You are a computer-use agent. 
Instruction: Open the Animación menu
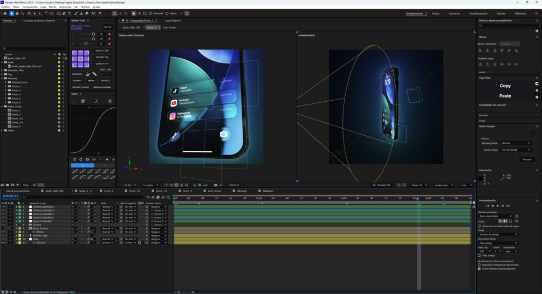coord(65,7)
